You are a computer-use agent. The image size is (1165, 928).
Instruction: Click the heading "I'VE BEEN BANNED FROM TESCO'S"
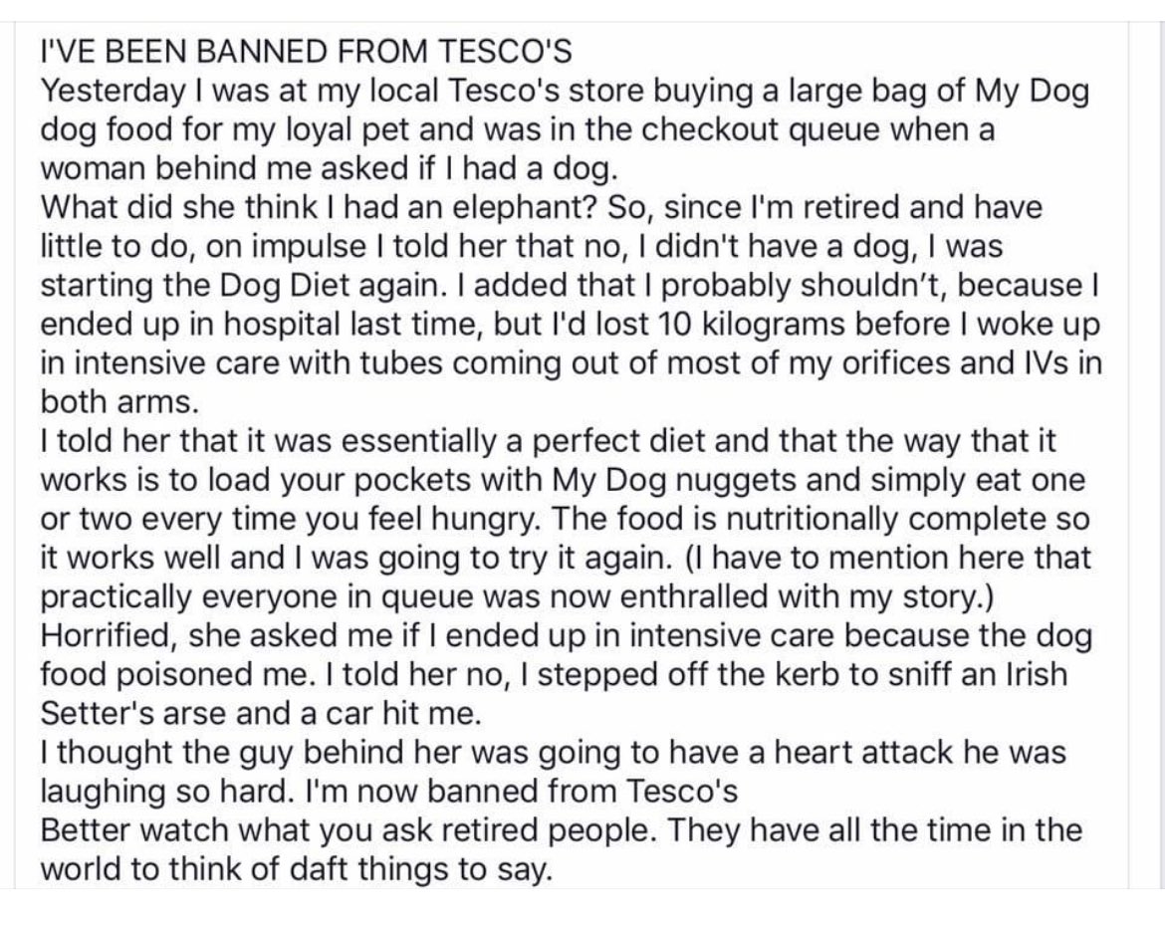(x=306, y=53)
